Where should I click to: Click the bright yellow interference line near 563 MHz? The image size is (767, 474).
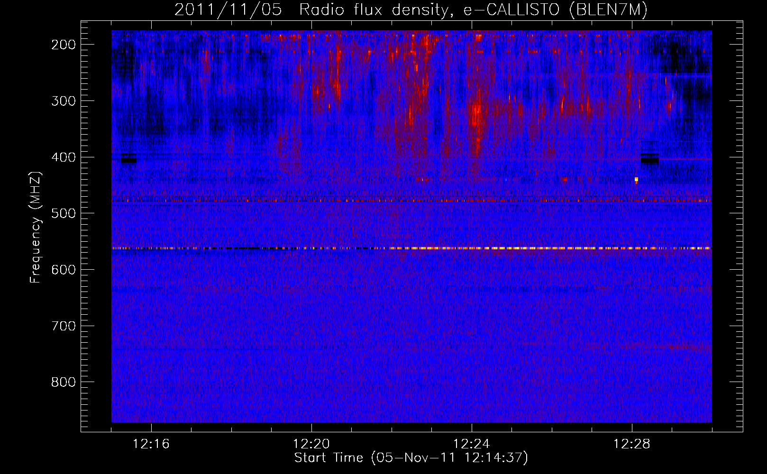(411, 248)
